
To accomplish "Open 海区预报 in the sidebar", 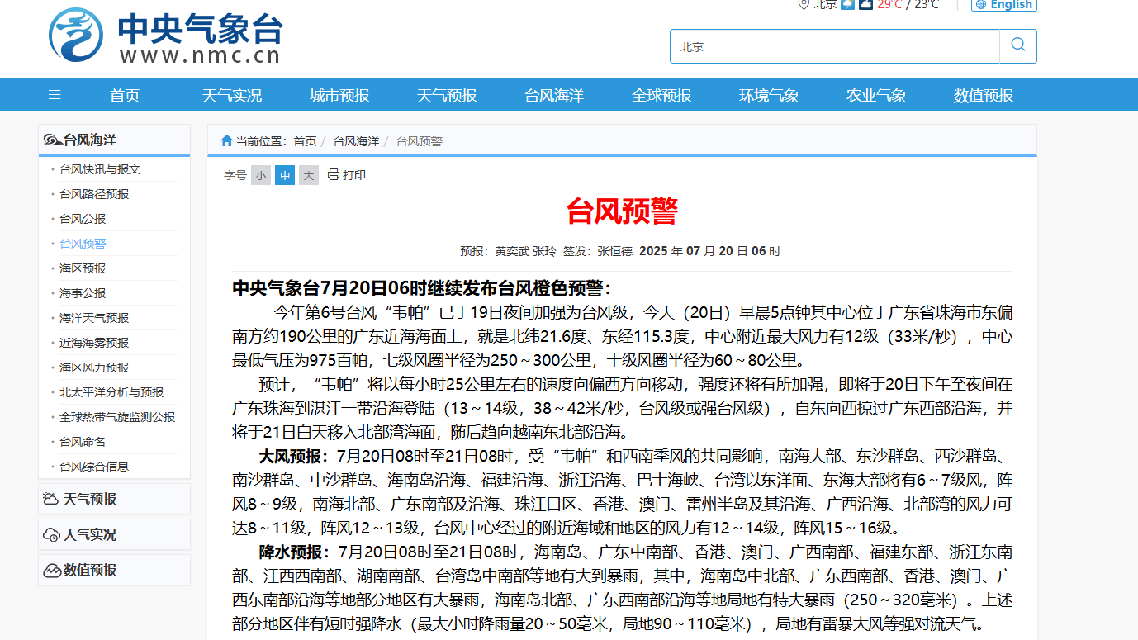I will coord(83,268).
